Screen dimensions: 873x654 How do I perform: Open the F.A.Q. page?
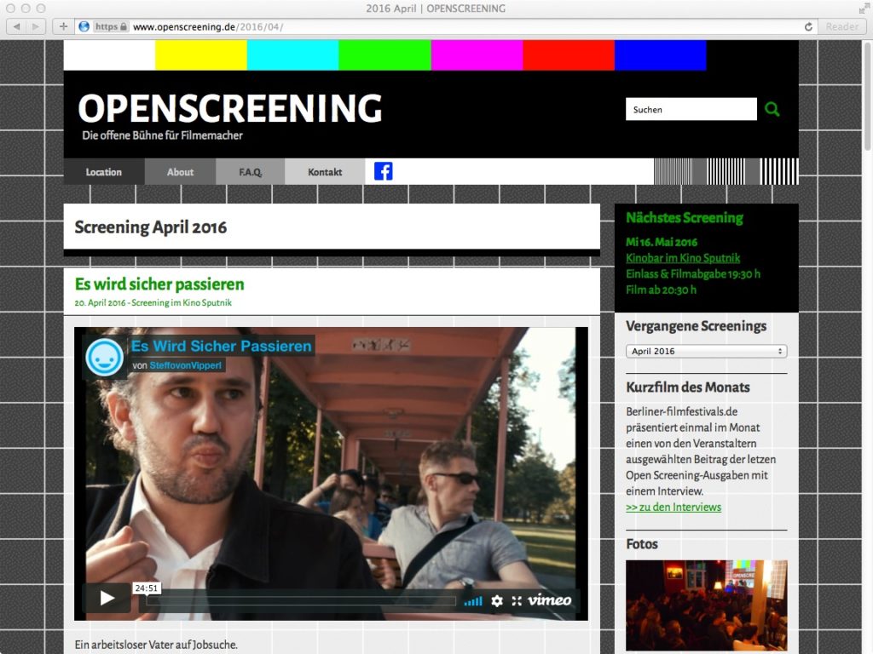pyautogui.click(x=251, y=172)
